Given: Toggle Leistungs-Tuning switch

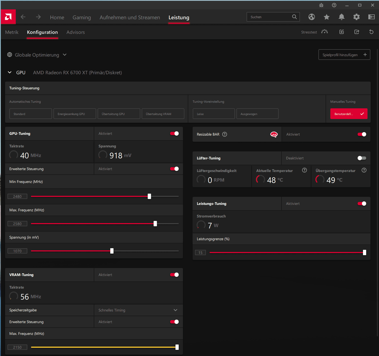Looking at the screenshot, I should 362,204.
